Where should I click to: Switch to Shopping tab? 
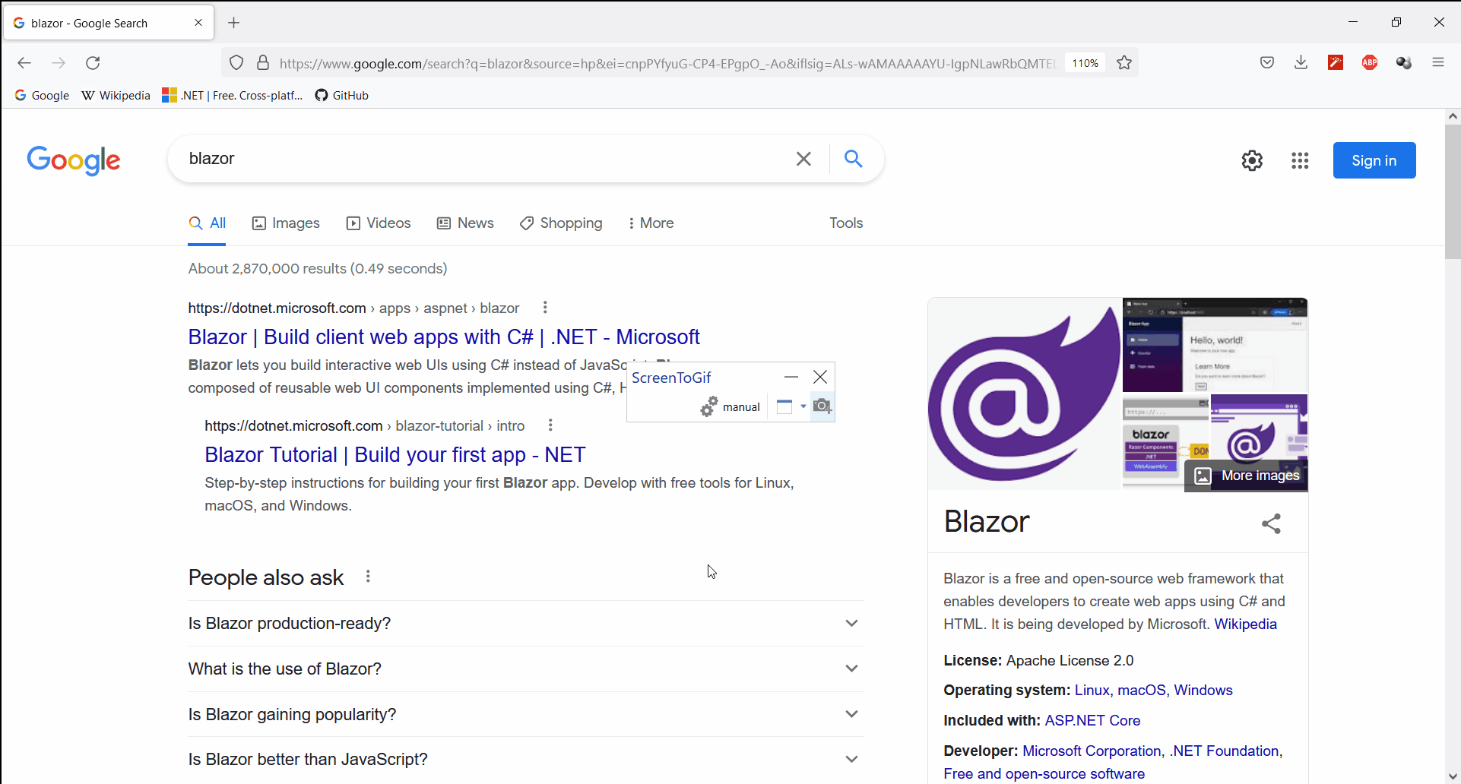(x=561, y=223)
